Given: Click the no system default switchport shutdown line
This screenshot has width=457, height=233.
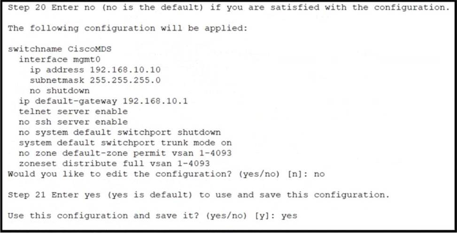Looking at the screenshot, I should pos(119,132).
